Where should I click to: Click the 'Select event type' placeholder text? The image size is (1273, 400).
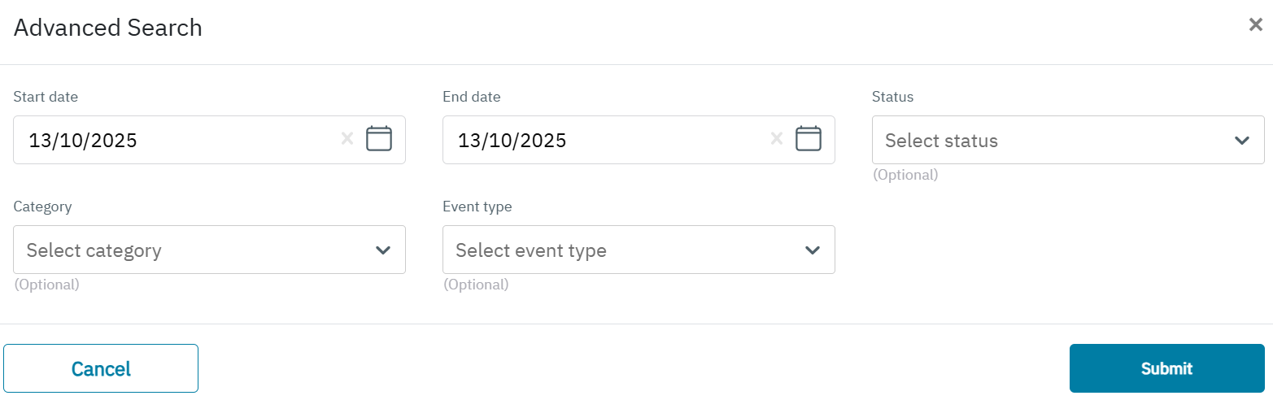tap(531, 250)
